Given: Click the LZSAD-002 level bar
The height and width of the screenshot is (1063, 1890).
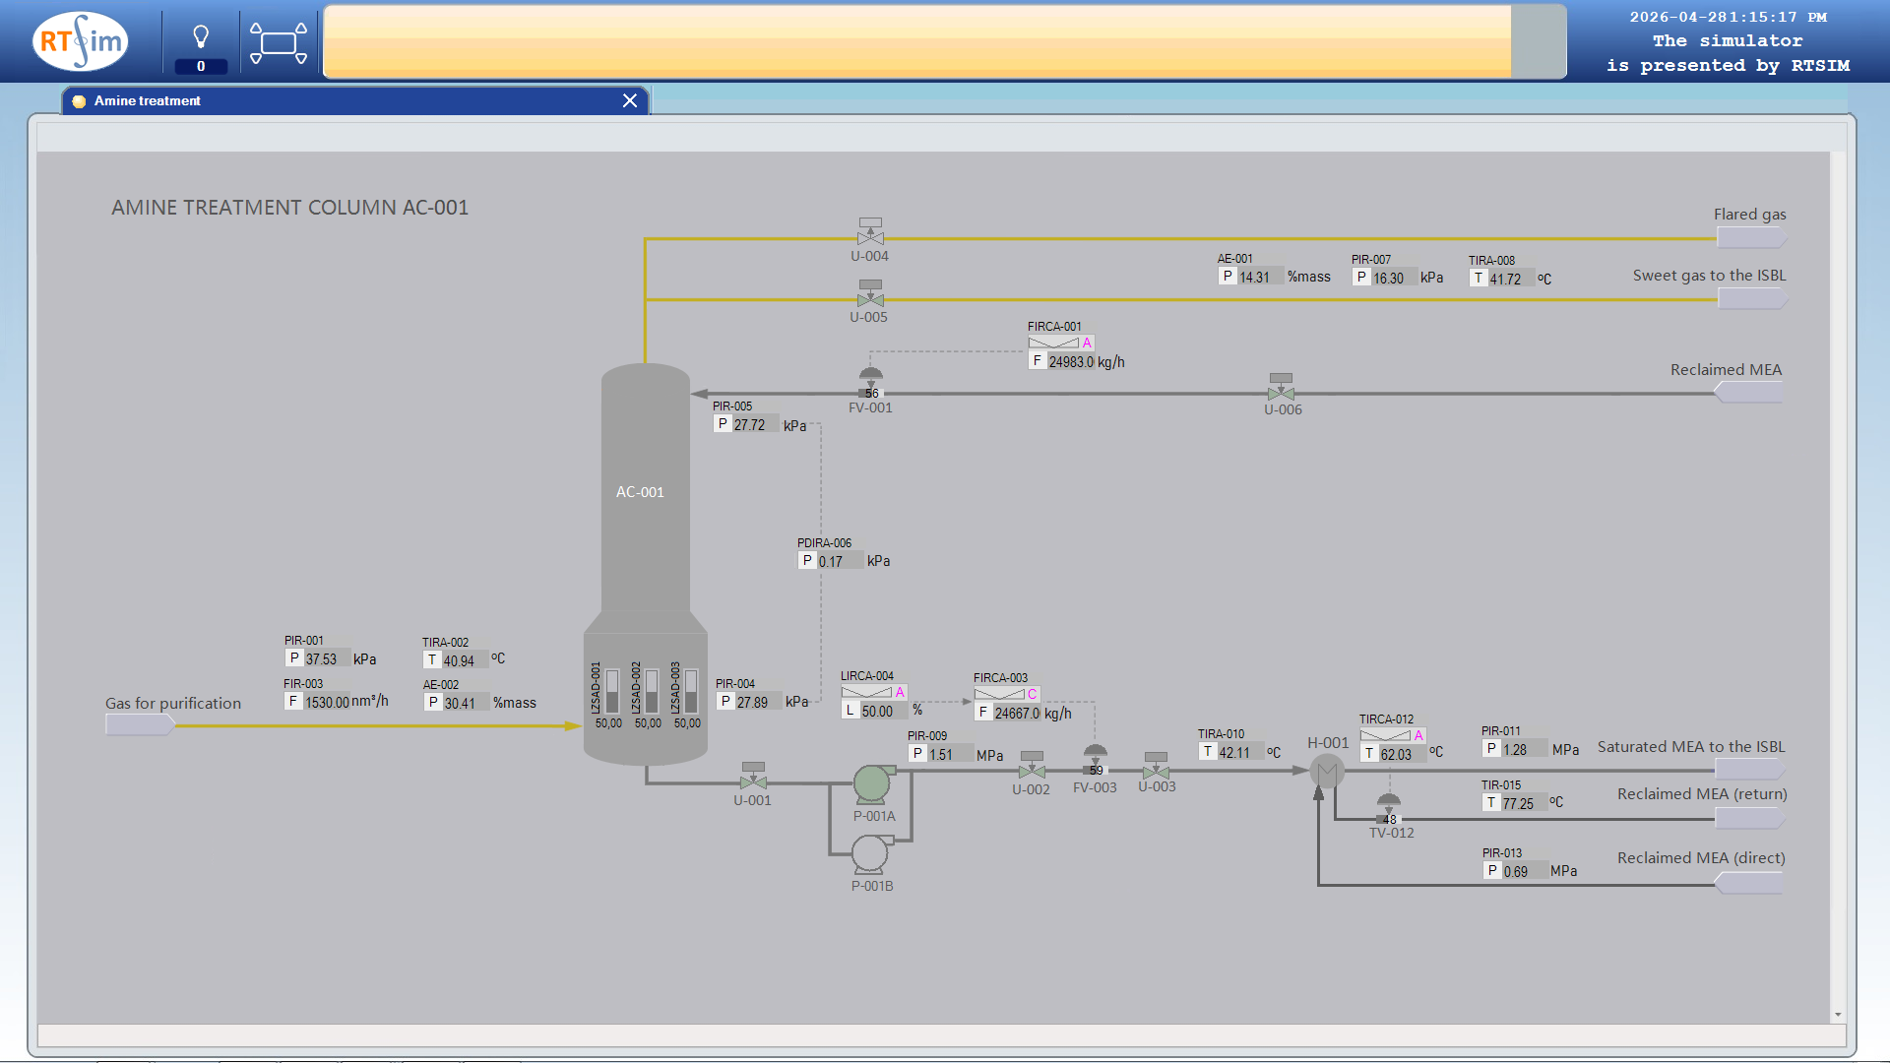Looking at the screenshot, I should [x=651, y=691].
